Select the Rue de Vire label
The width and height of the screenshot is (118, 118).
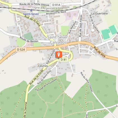click(x=99, y=52)
